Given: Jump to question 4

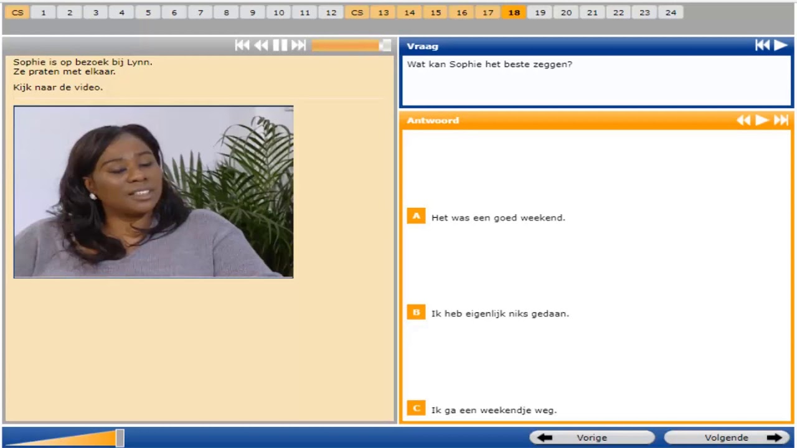Looking at the screenshot, I should 121,12.
